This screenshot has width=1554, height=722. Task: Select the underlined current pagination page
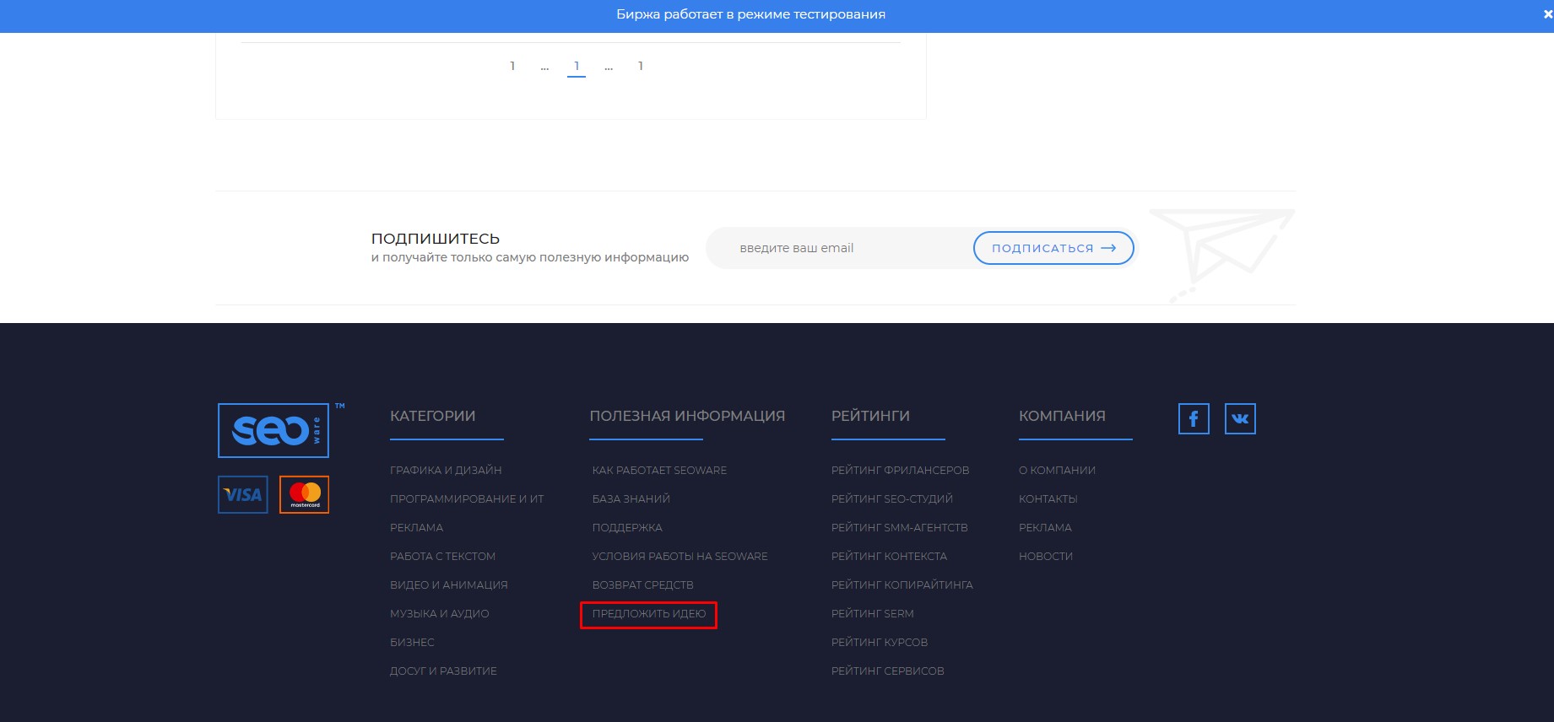[x=577, y=66]
